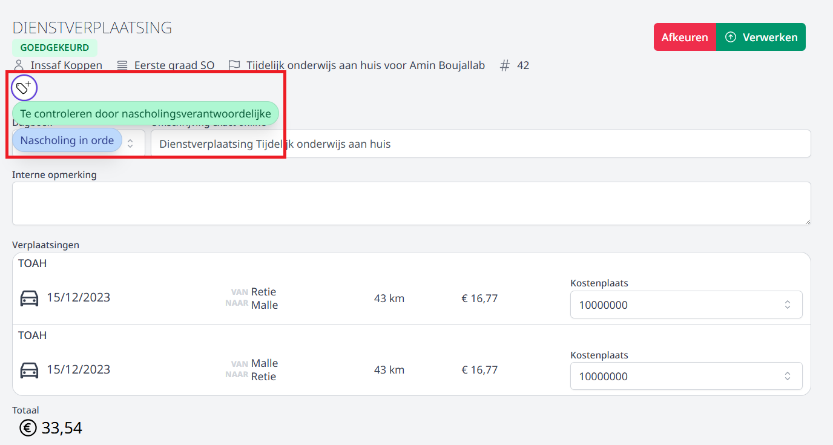
Task: Click the add tag icon
Action: pos(24,88)
